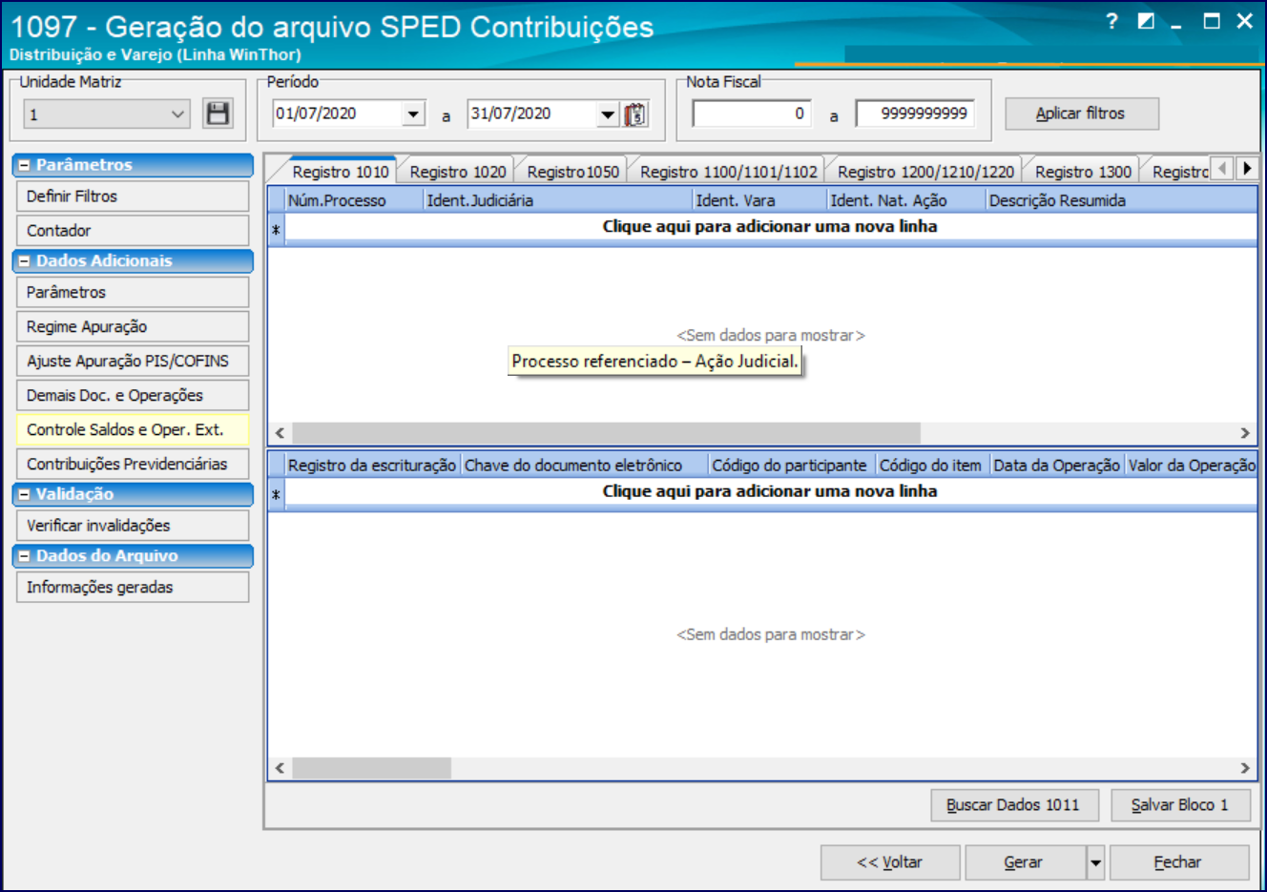The image size is (1267, 892).
Task: Click the Valor da Operação column header
Action: (x=1191, y=466)
